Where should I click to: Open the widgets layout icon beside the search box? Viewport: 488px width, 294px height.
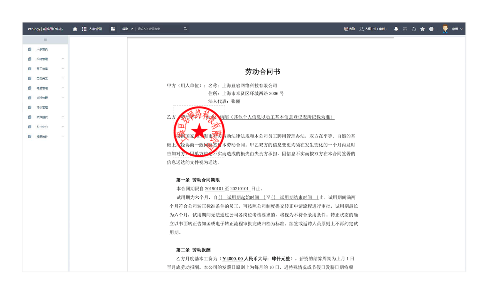[x=113, y=29]
